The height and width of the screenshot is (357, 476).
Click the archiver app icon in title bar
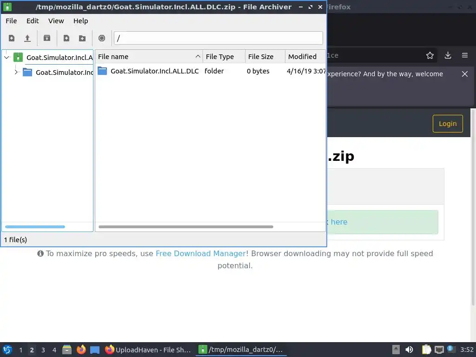click(x=7, y=7)
